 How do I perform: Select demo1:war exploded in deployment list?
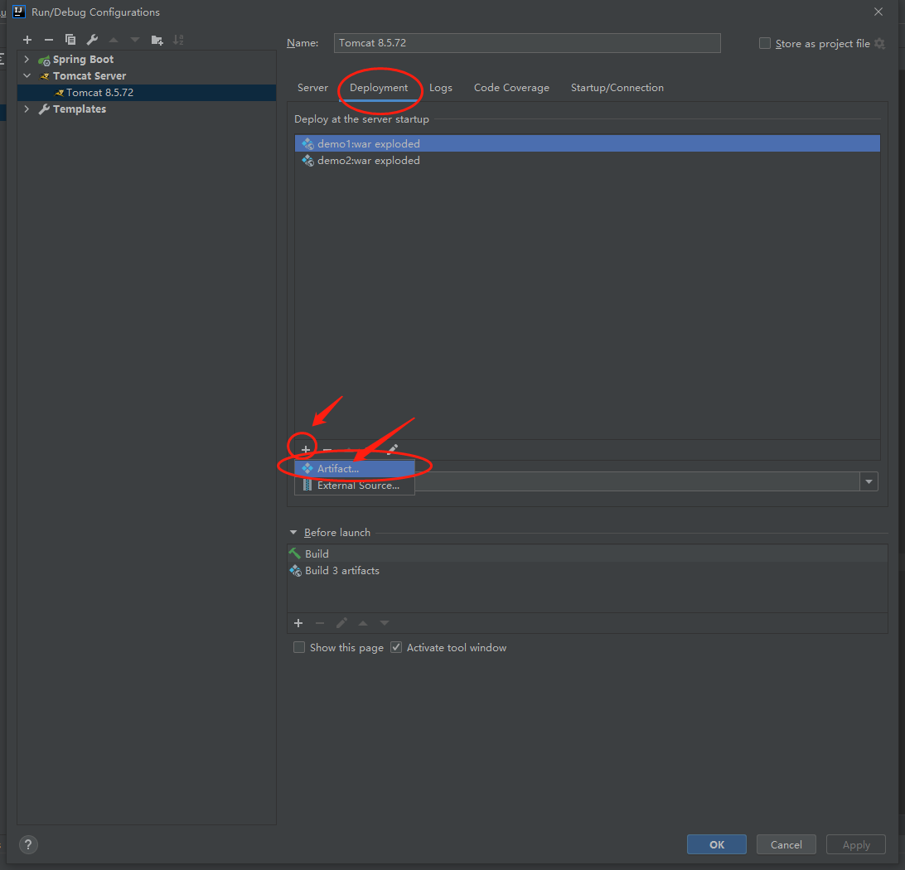coord(587,143)
